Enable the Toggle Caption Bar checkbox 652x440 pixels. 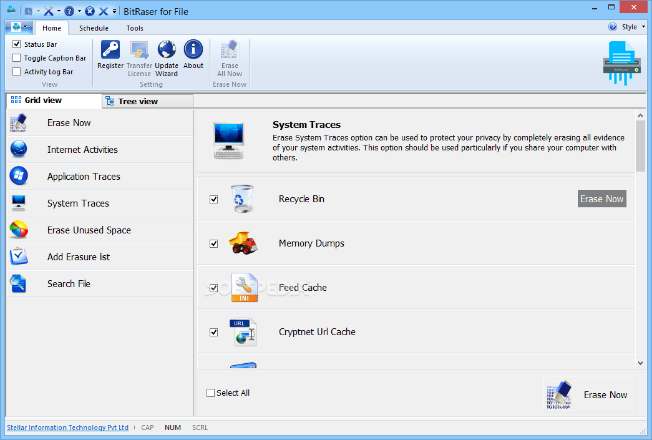(17, 58)
